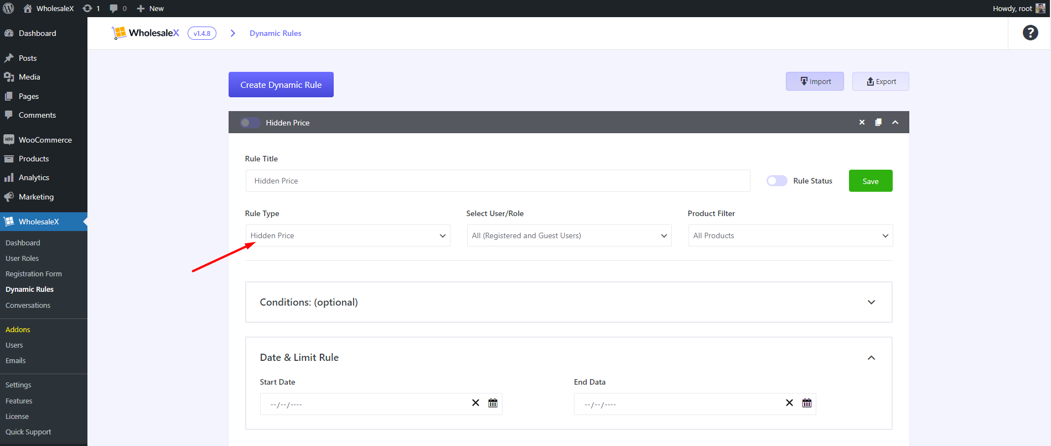The width and height of the screenshot is (1051, 446).
Task: Open Users submenu item
Action: pyautogui.click(x=14, y=345)
